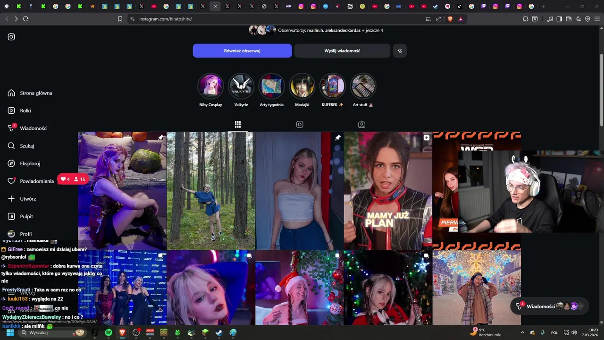
Task: Open Wiadomości in the left sidebar
Action: coord(28,128)
